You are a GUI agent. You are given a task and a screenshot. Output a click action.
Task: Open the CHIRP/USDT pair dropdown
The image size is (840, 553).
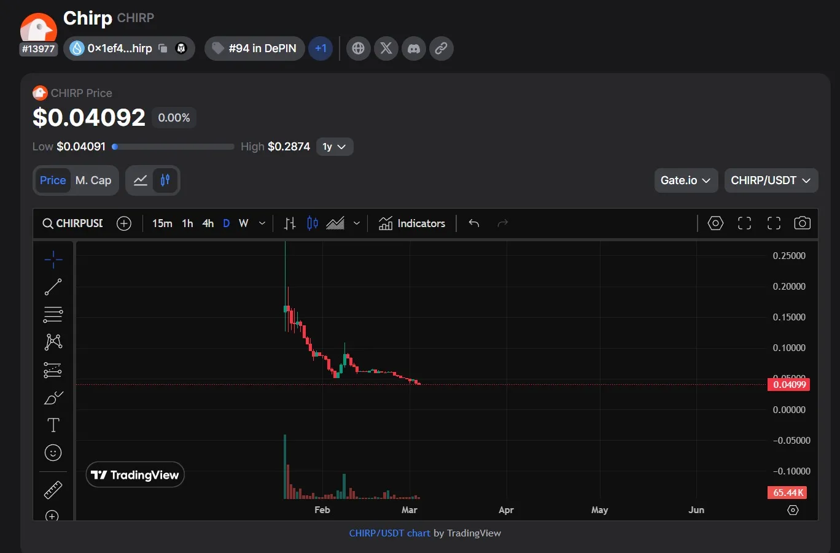point(771,180)
